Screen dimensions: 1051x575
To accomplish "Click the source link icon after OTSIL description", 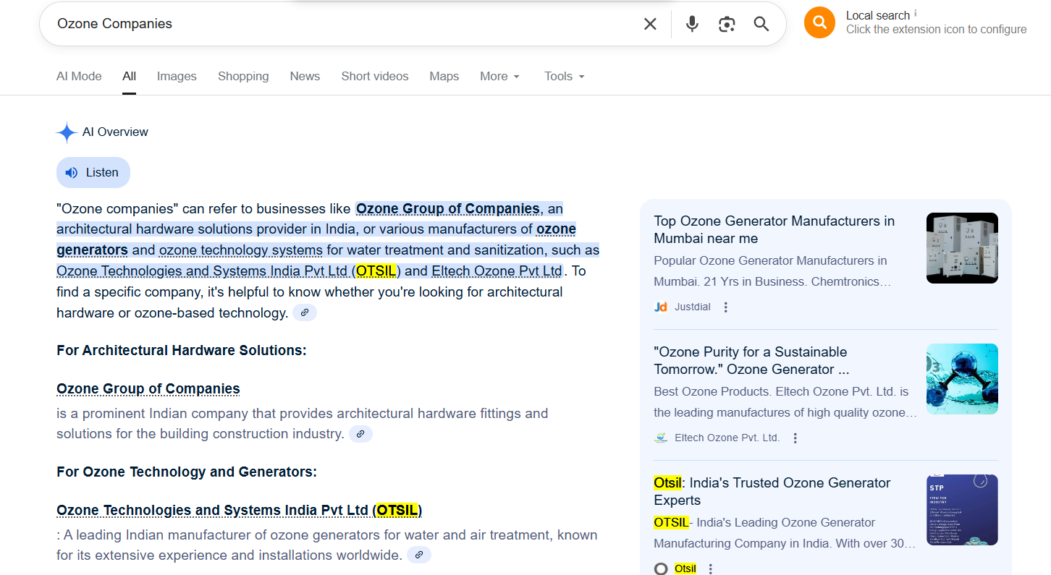I will 418,555.
